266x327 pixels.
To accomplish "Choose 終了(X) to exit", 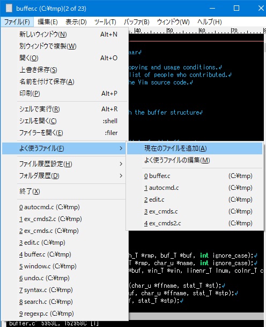I will (x=64, y=191).
